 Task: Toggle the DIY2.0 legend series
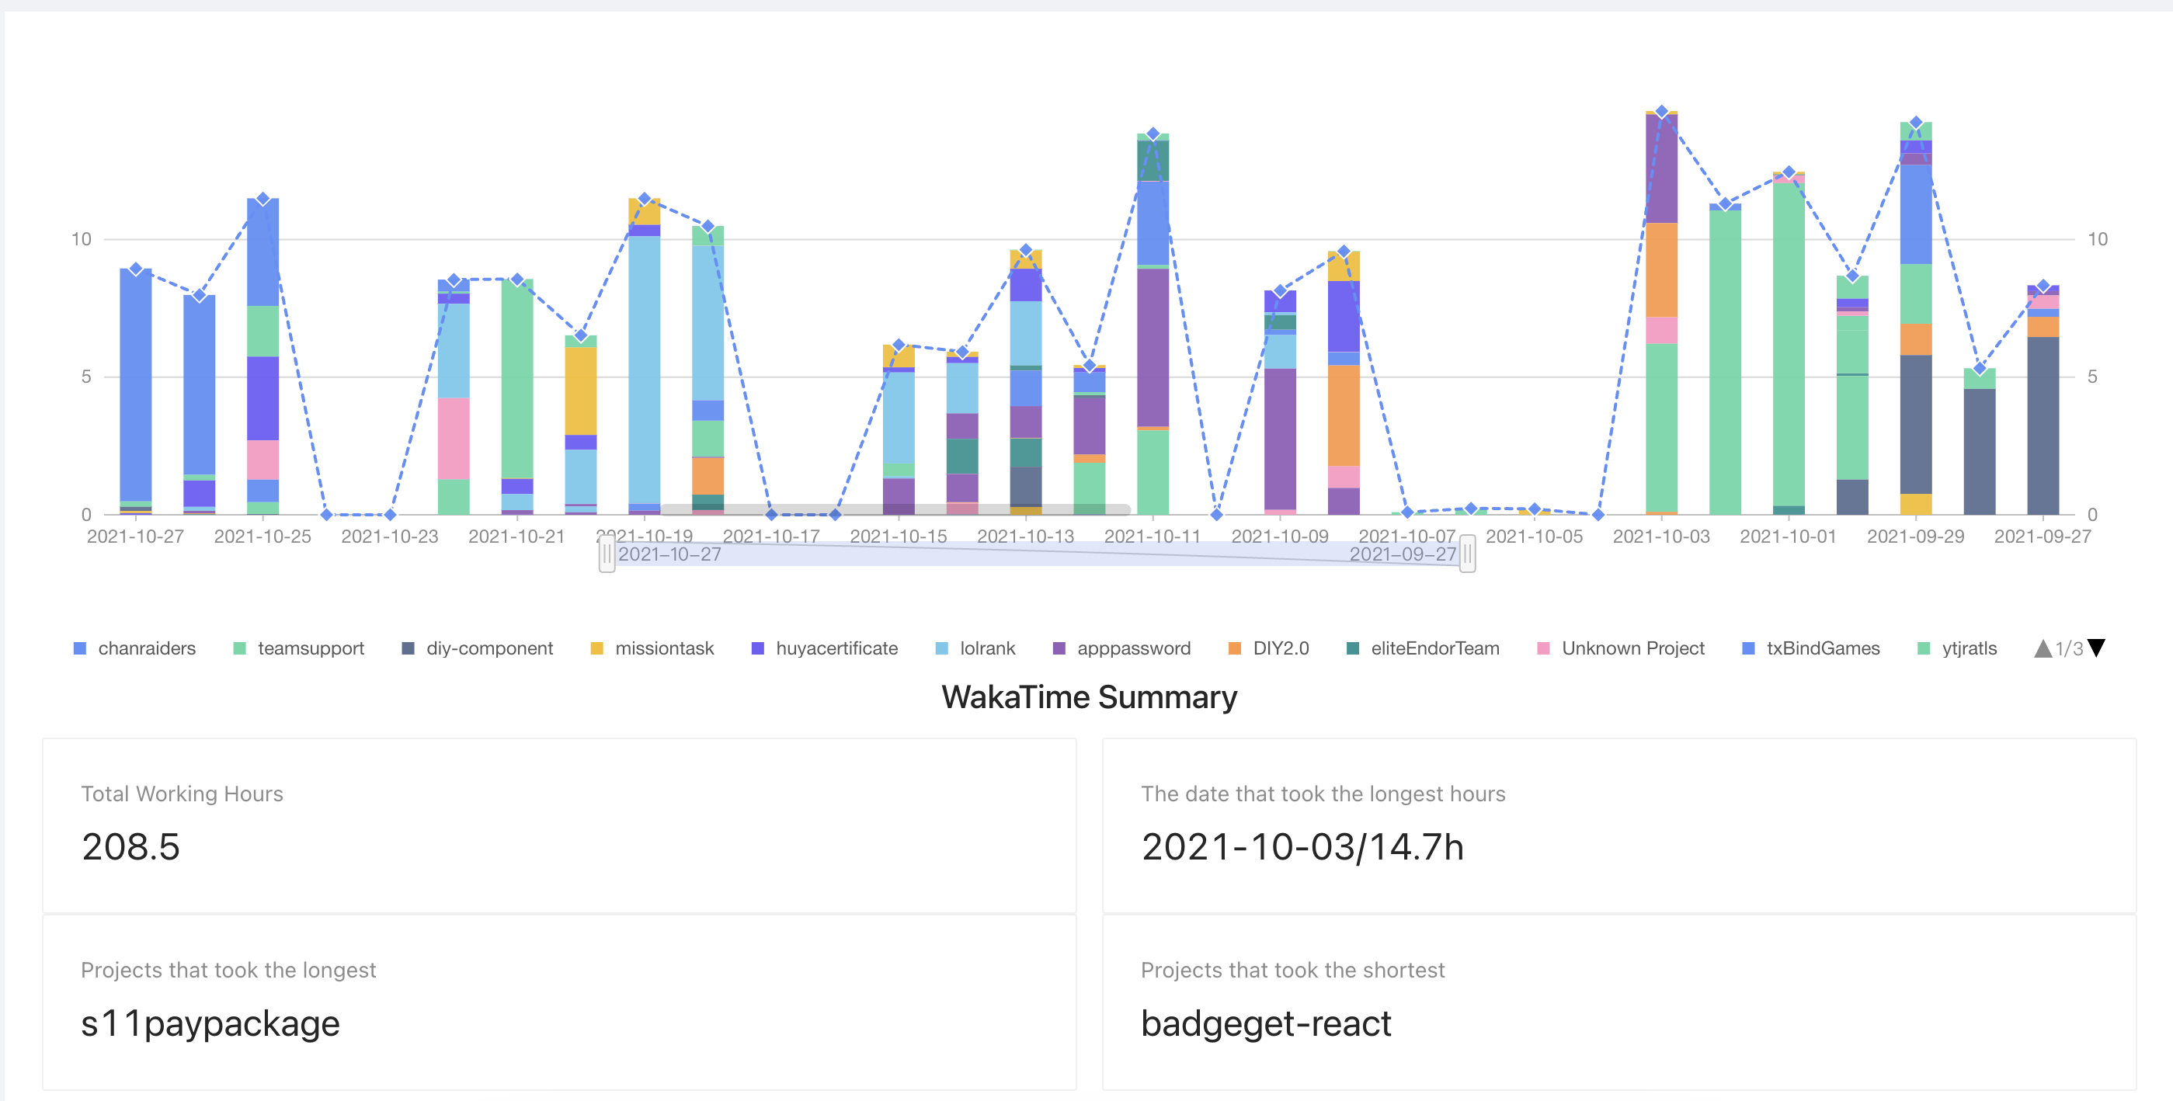[x=1269, y=648]
